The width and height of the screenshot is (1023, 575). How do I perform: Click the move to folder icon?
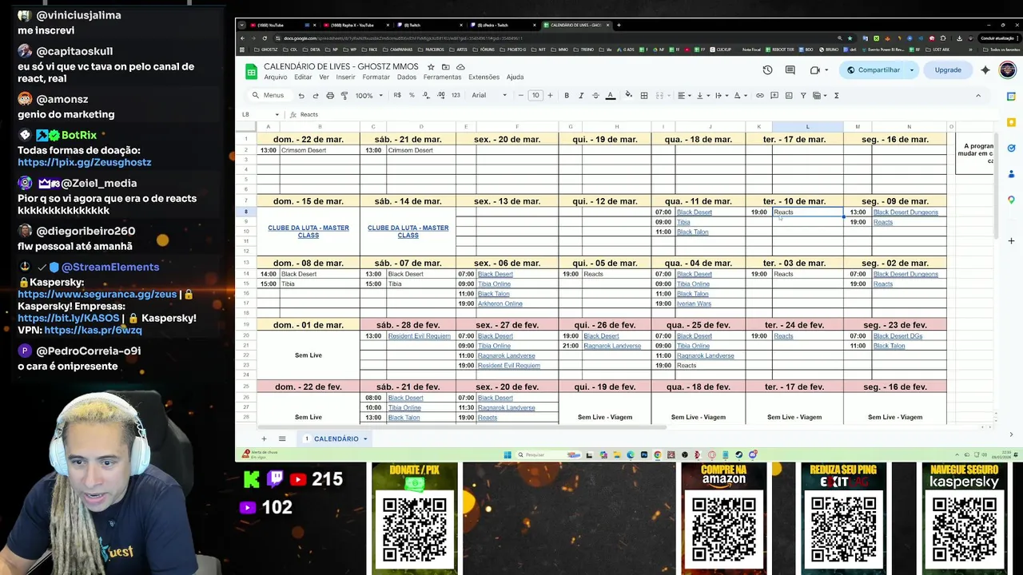click(x=446, y=67)
